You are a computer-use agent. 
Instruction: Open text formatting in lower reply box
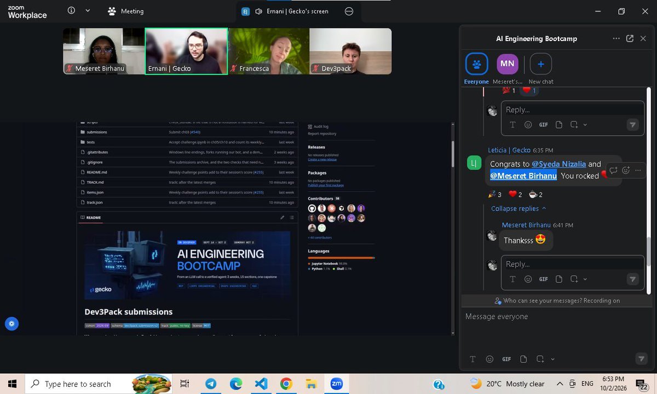coord(512,279)
